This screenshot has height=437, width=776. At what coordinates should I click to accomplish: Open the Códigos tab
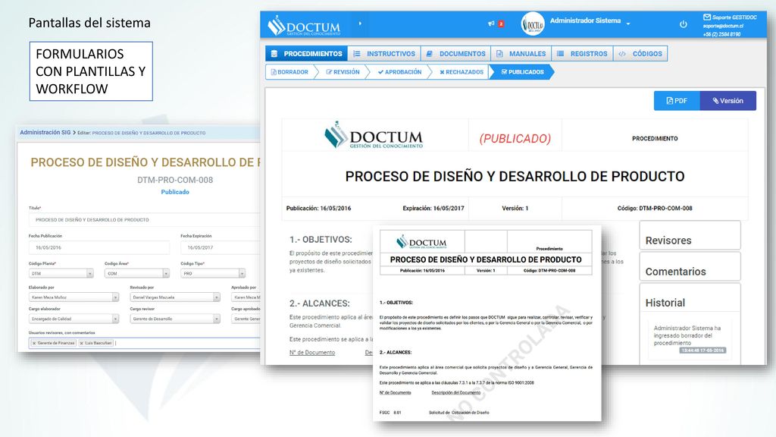pyautogui.click(x=640, y=54)
